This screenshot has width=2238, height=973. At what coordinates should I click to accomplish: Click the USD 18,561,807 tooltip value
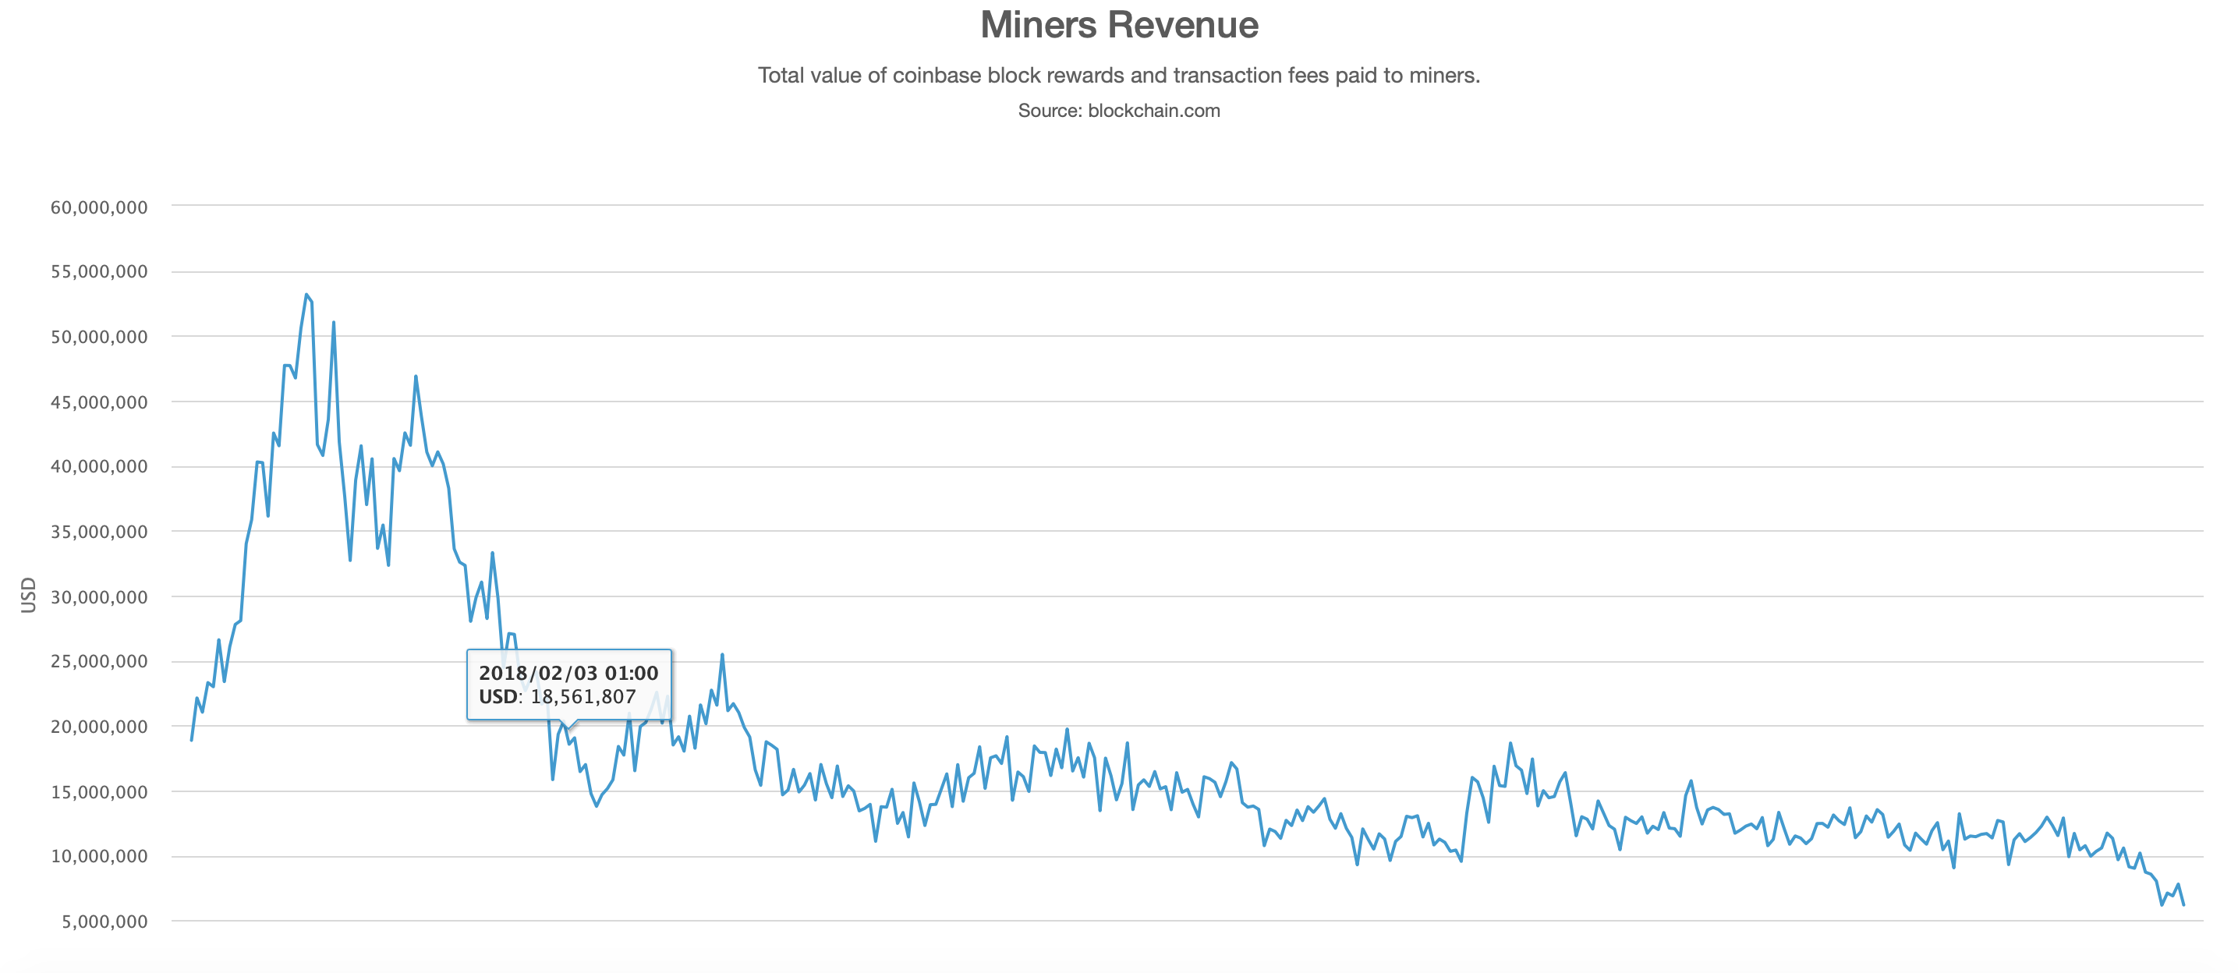coord(557,697)
